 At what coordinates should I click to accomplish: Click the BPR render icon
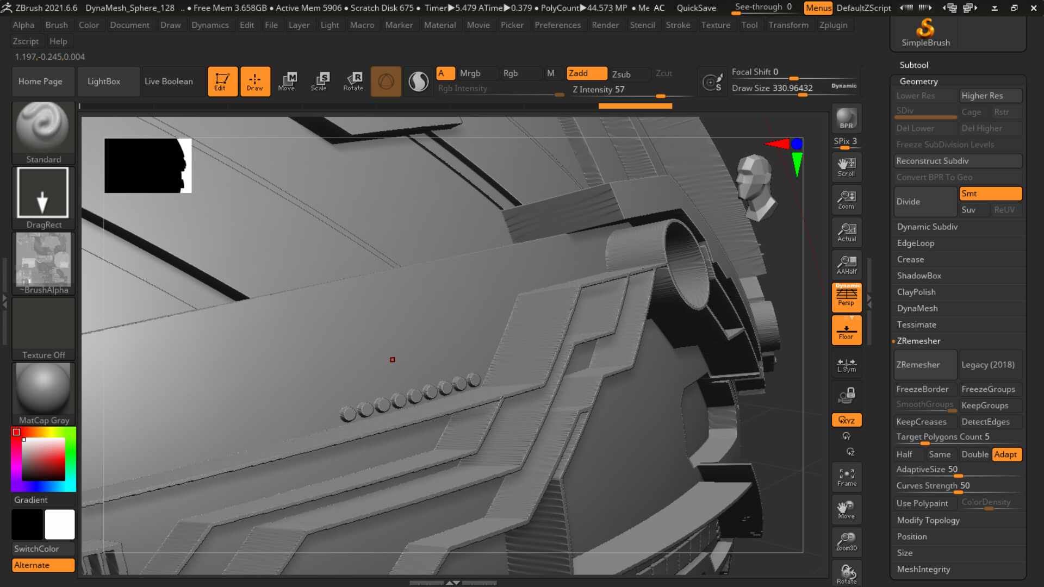[846, 118]
